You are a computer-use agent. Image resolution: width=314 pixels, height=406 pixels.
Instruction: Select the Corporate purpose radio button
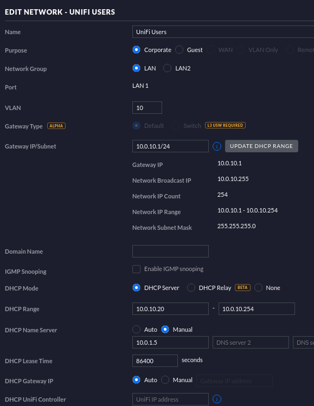click(136, 50)
